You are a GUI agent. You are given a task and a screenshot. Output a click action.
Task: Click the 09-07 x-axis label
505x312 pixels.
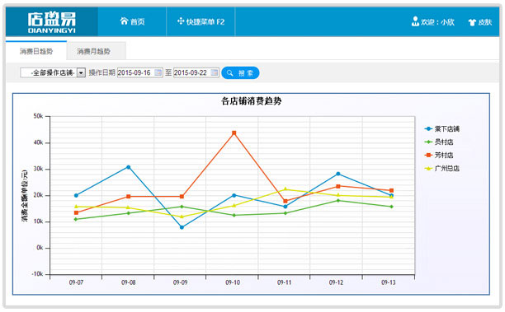point(77,282)
